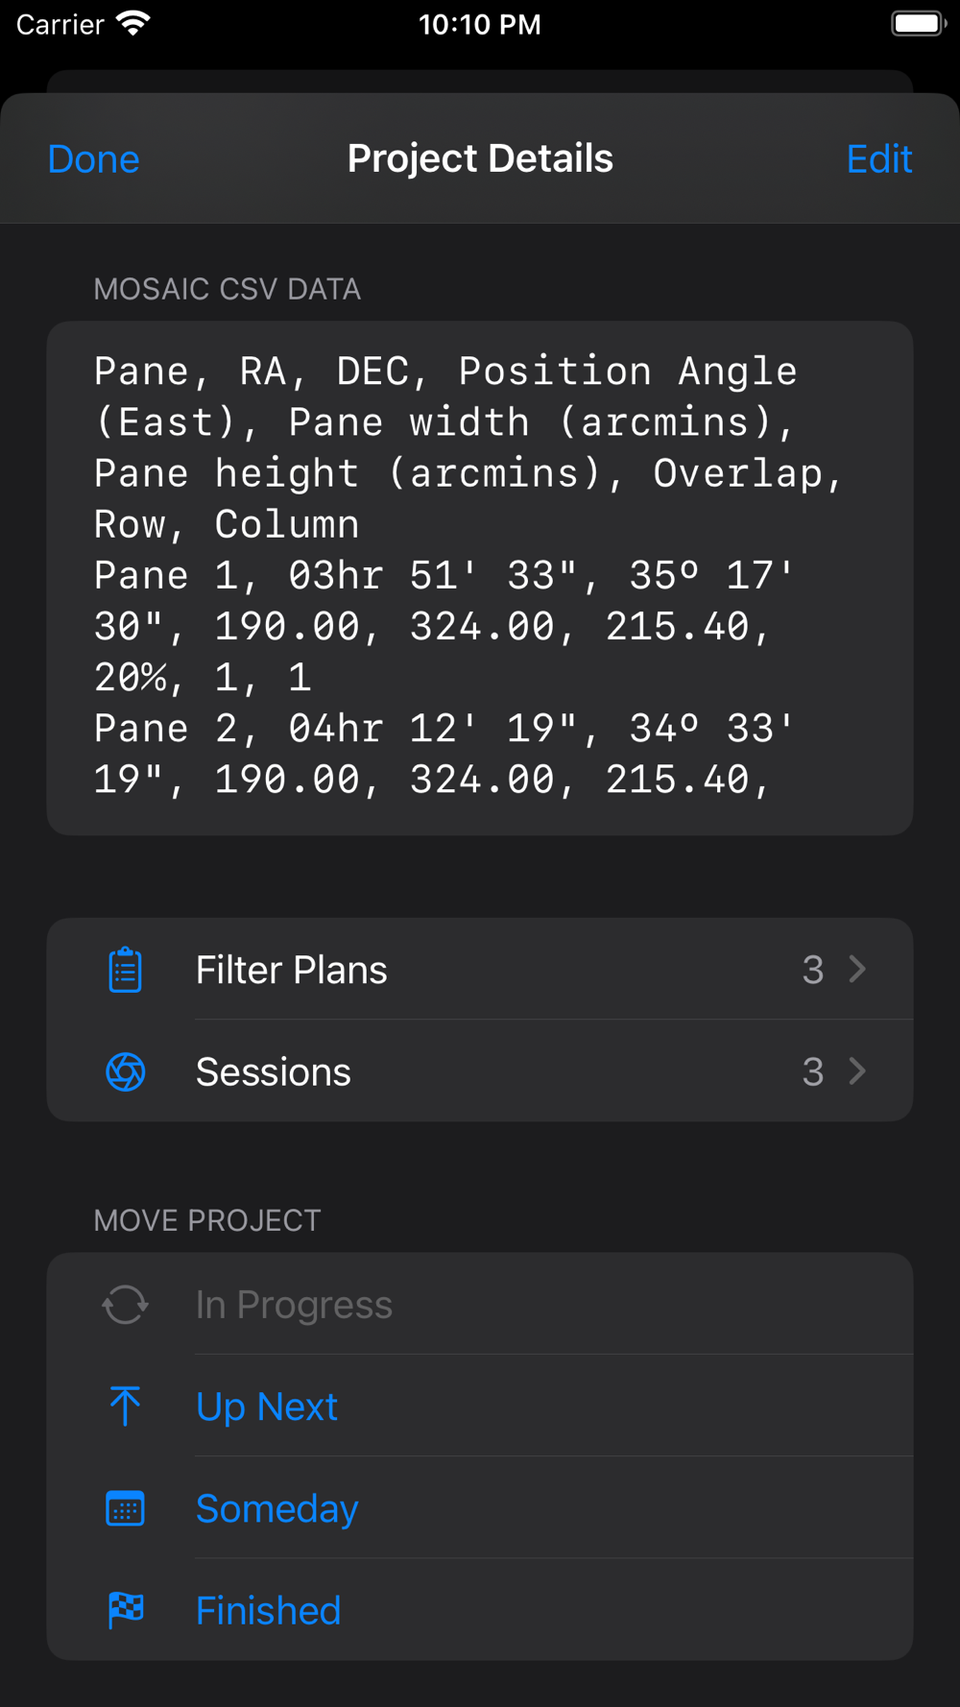Tap the Finished checkered flag icon
This screenshot has width=960, height=1707.
point(125,1610)
